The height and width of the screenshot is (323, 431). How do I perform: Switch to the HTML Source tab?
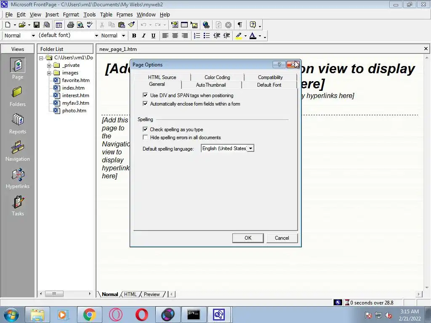point(162,77)
